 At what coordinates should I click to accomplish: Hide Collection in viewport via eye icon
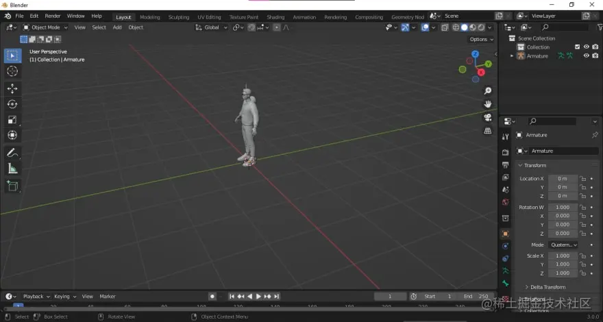[x=586, y=47]
